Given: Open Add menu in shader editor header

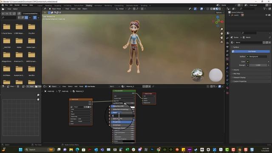Looking at the screenshot, I should point(76,86).
